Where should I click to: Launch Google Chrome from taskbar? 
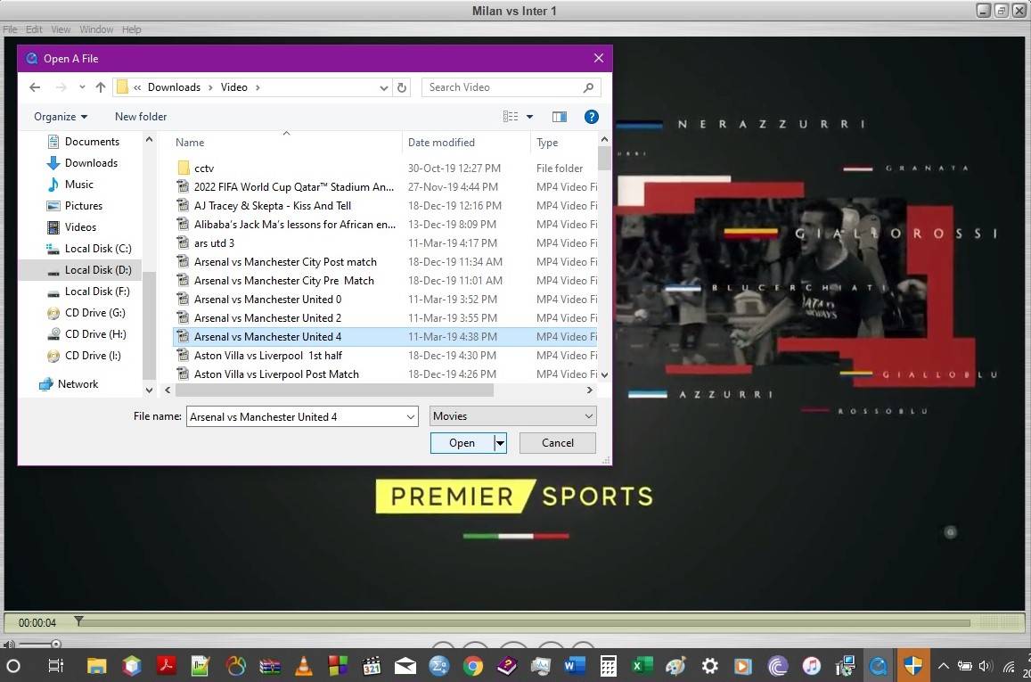pyautogui.click(x=473, y=666)
